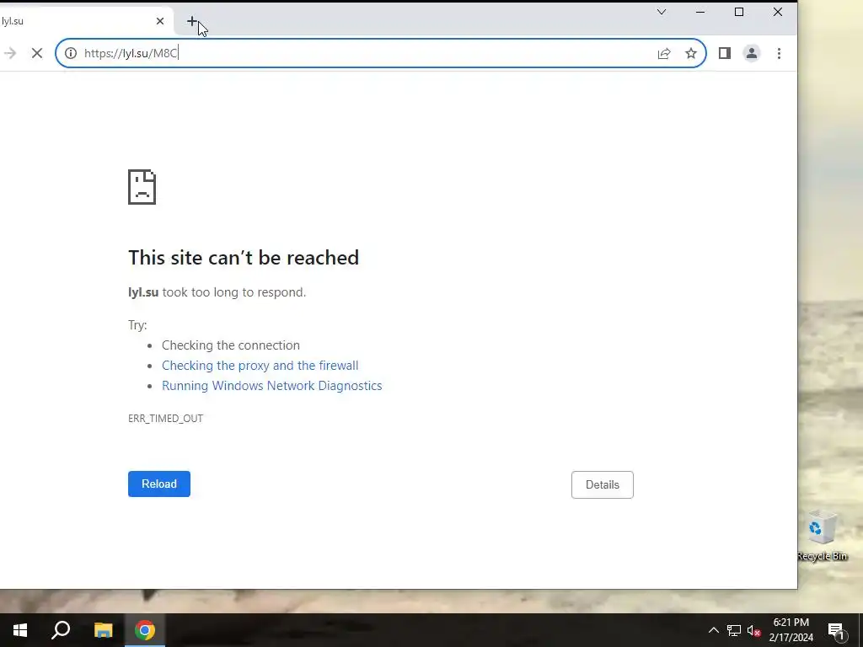Click the ERR_TIMED_OUT error code text
863x647 pixels.
click(x=166, y=419)
